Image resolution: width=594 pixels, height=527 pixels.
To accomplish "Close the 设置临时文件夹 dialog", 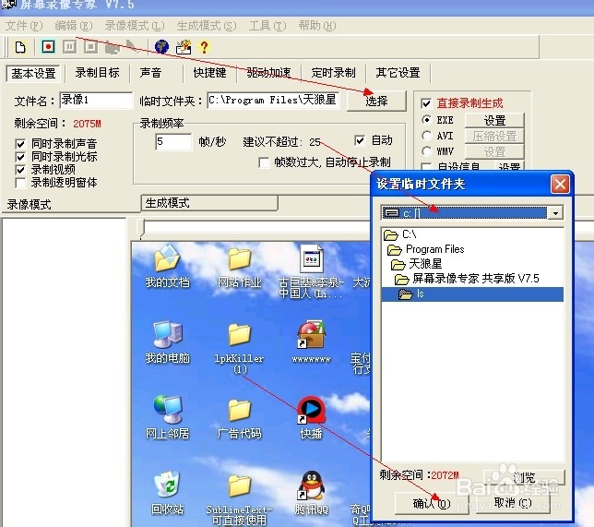I will 560,185.
